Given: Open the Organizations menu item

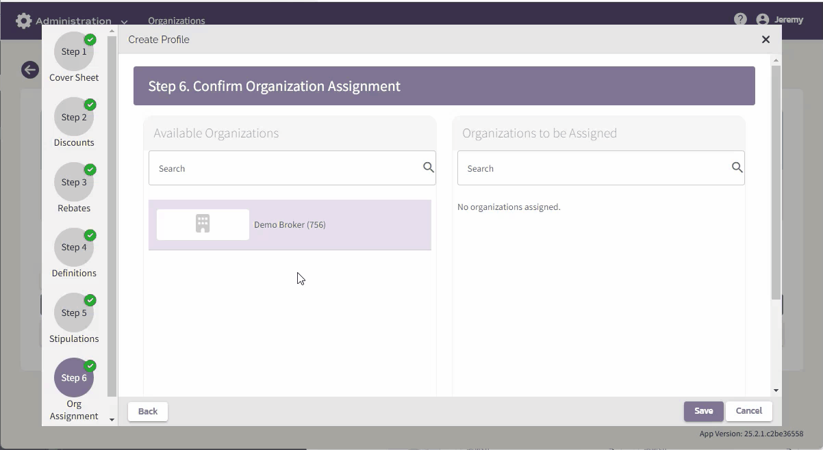Looking at the screenshot, I should coord(177,21).
